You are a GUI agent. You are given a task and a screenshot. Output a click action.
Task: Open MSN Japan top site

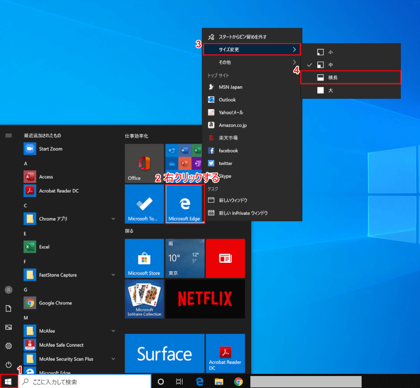tap(252, 87)
